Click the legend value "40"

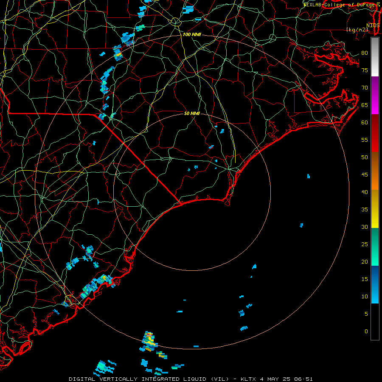coord(365,192)
